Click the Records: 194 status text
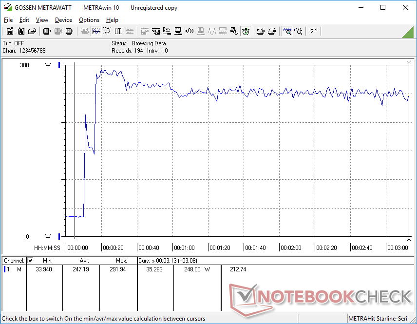 click(x=127, y=51)
